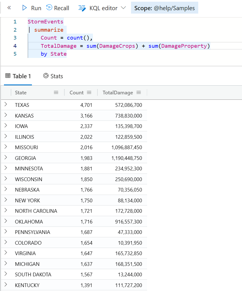Viewport: 242px width, 291px height.
Task: Expand the MINNESOTA row
Action: coord(6,168)
